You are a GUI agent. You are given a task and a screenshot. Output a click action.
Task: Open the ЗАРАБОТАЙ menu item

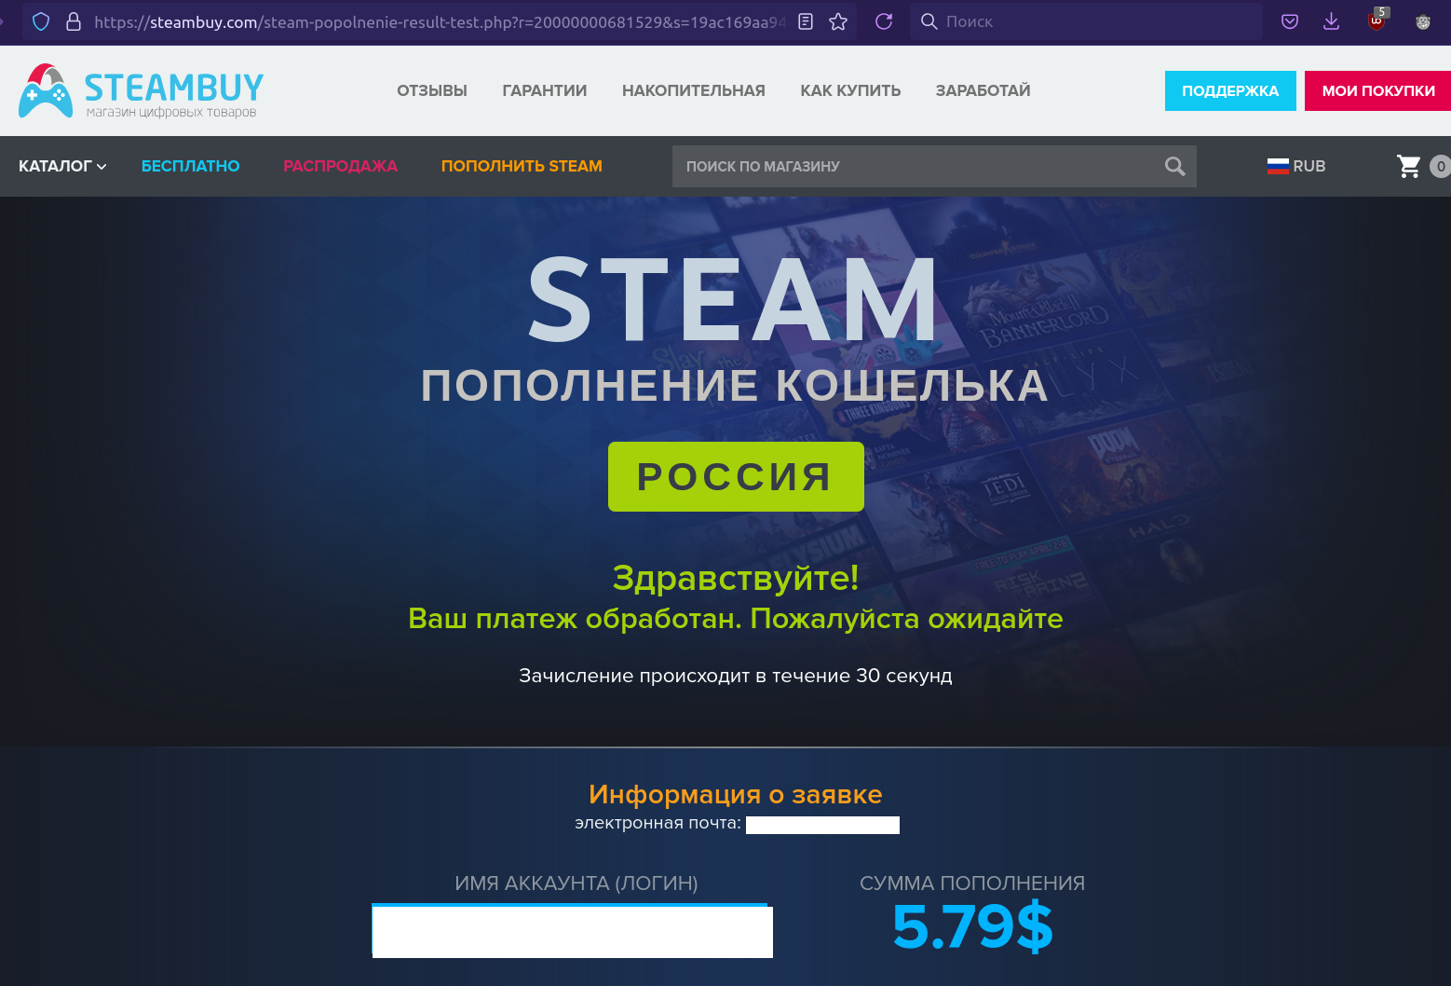click(983, 90)
